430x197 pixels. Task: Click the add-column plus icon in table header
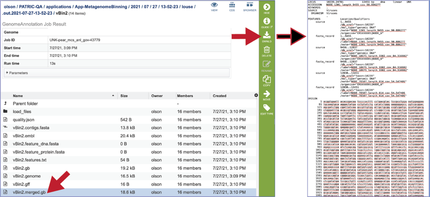pyautogui.click(x=256, y=95)
